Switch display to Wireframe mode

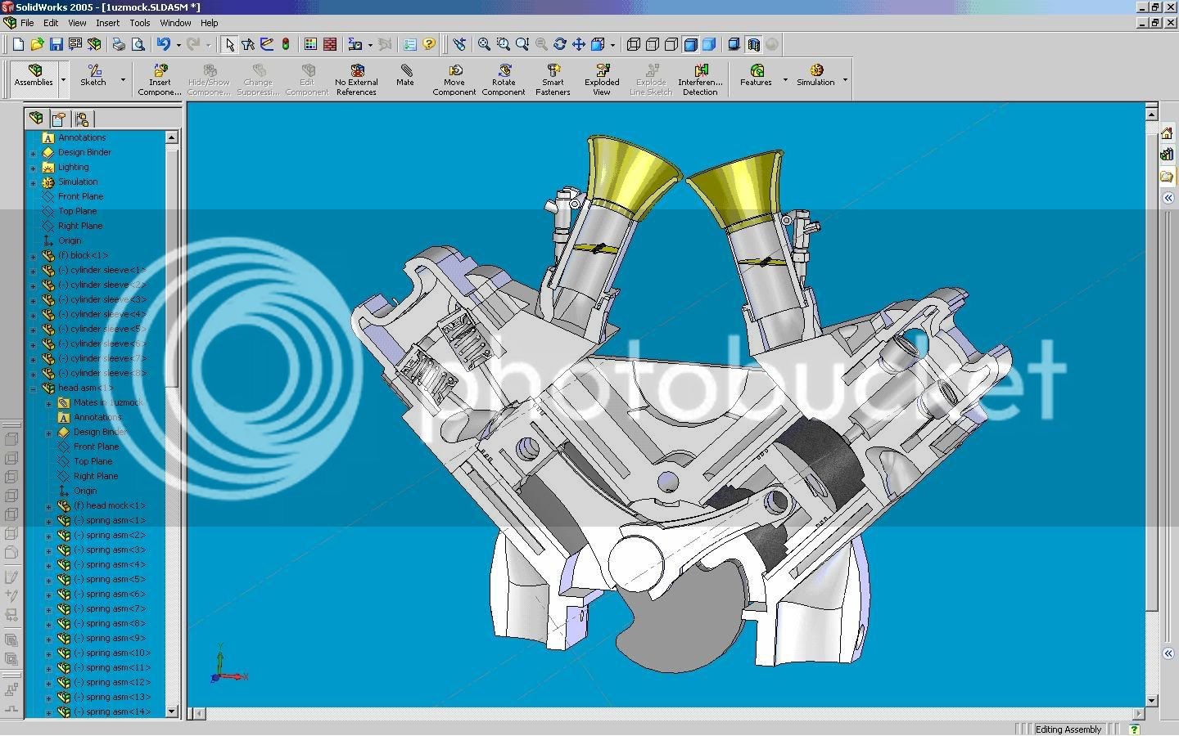[634, 44]
